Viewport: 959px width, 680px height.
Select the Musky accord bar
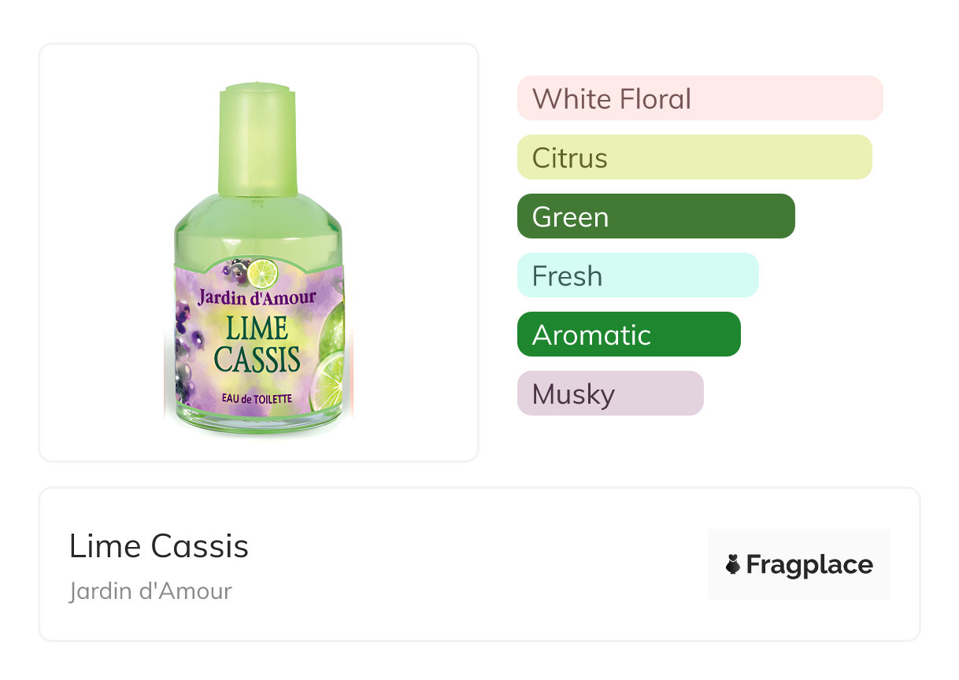coord(609,394)
